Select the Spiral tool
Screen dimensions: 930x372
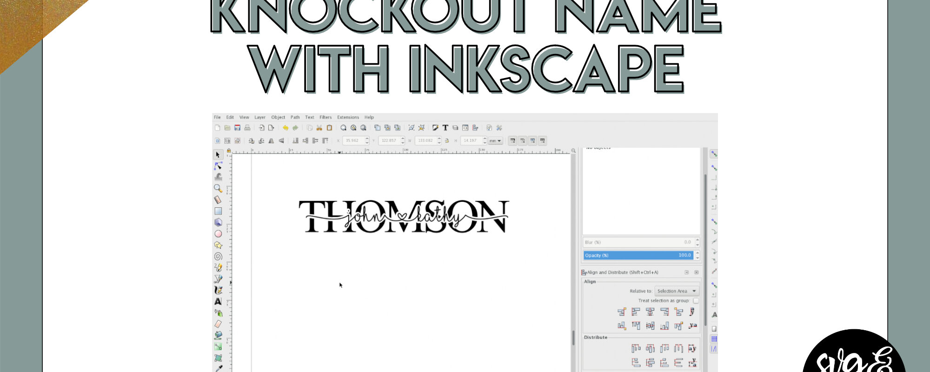tap(218, 256)
